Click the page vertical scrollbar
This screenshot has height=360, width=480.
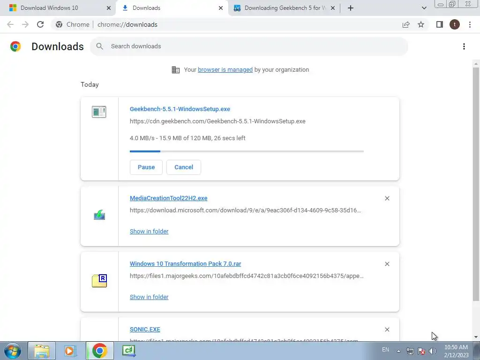point(476,184)
